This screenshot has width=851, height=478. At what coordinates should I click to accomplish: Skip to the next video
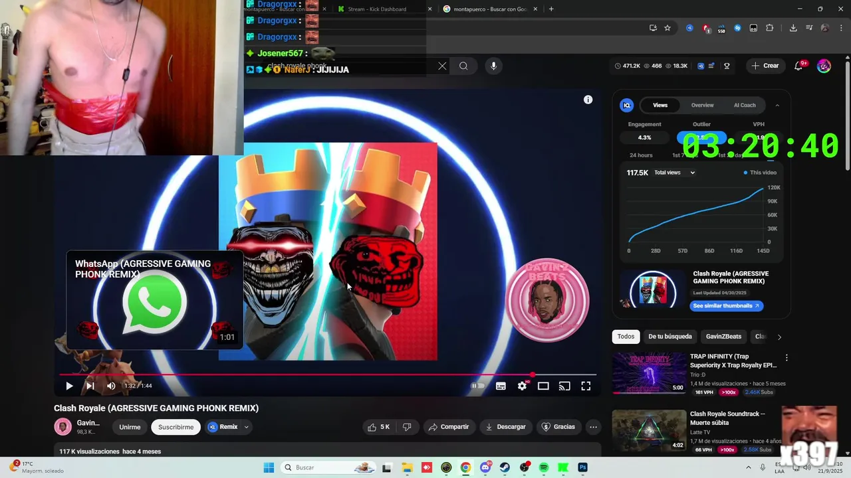point(90,386)
